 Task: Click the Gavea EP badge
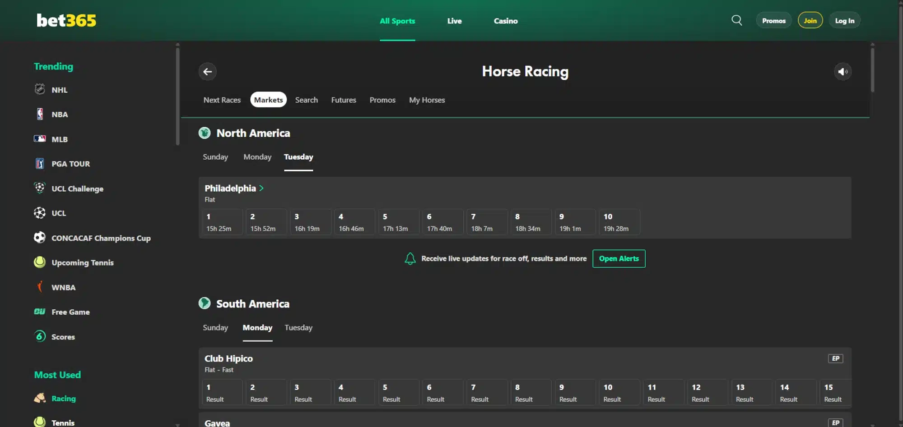tap(835, 423)
